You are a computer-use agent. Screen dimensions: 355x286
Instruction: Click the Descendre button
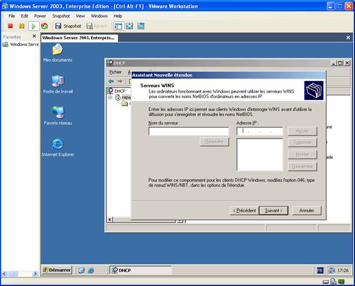pos(303,167)
